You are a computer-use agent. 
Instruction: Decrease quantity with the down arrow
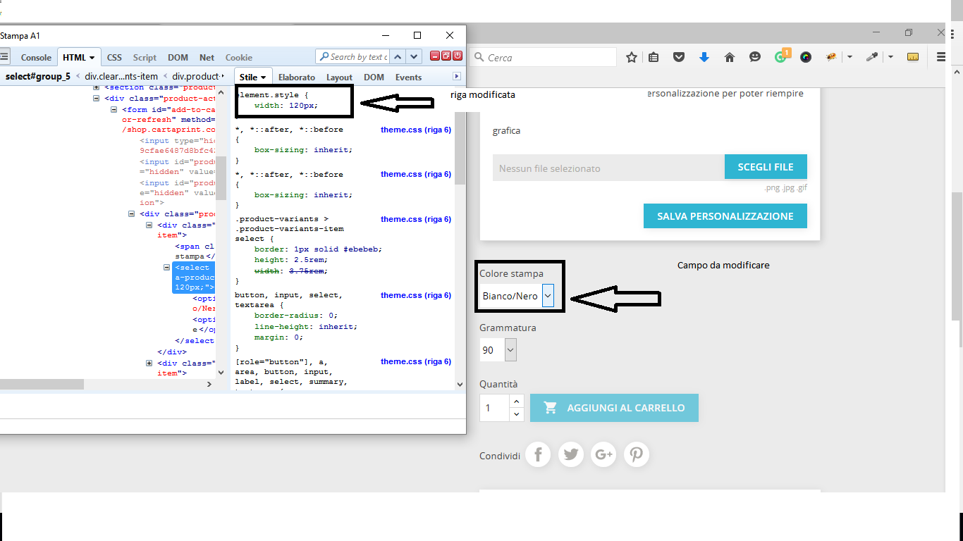[516, 414]
